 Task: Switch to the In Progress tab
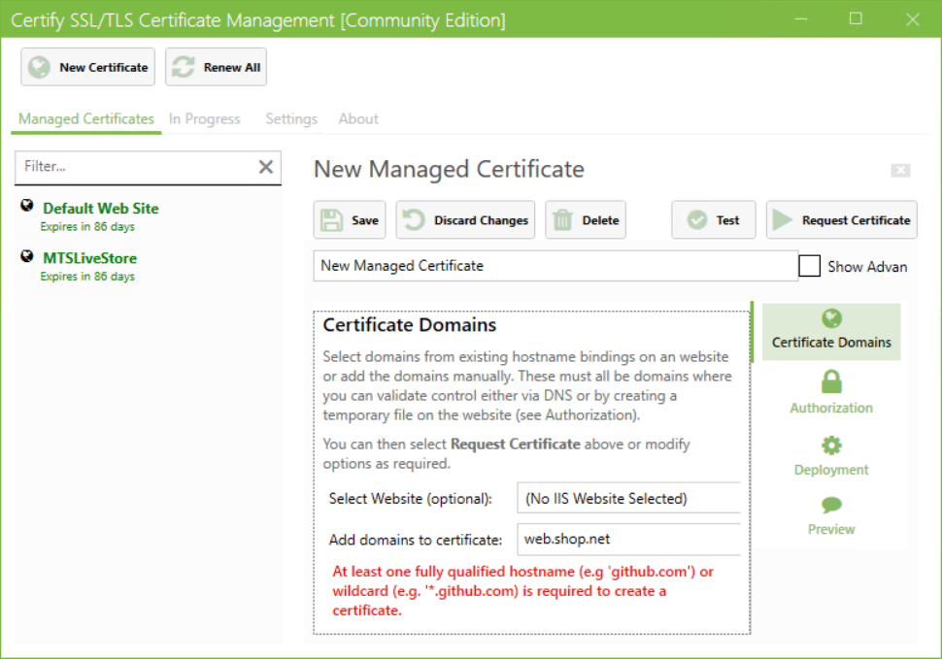(x=204, y=118)
